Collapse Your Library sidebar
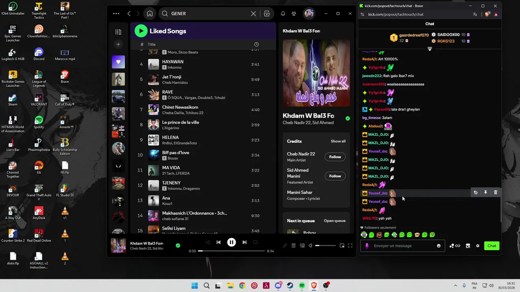 point(118,32)
